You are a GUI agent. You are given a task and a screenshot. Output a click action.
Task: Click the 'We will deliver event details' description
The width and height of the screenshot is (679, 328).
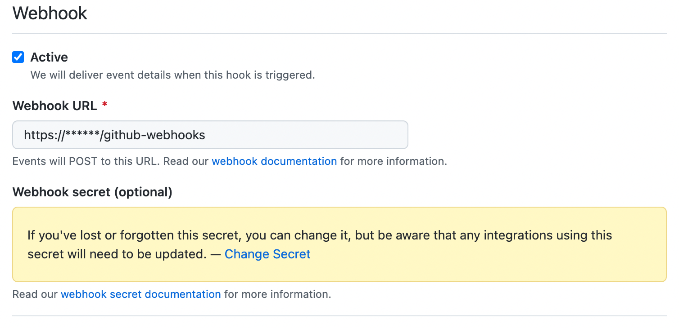[172, 75]
